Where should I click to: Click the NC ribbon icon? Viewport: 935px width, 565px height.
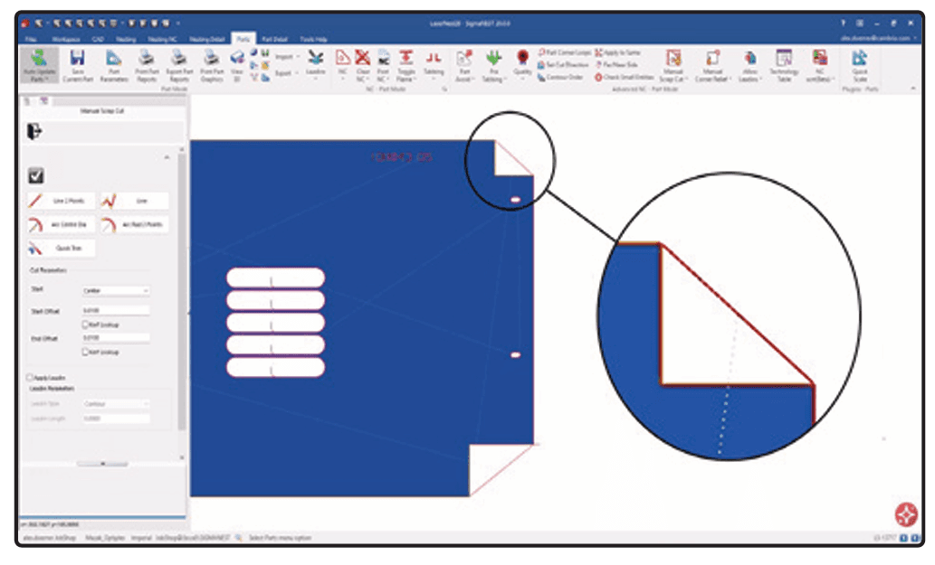click(x=342, y=65)
